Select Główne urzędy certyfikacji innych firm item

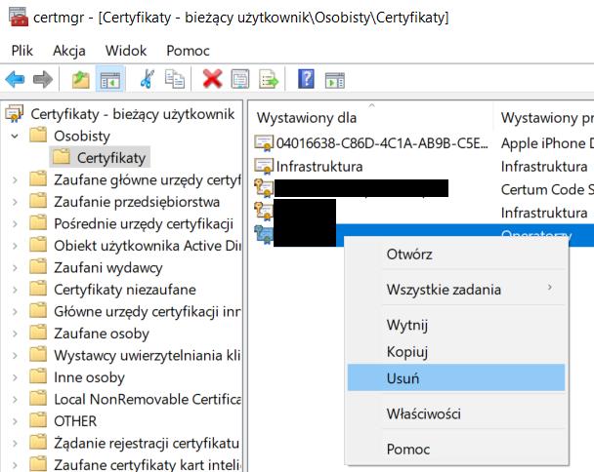click(147, 311)
